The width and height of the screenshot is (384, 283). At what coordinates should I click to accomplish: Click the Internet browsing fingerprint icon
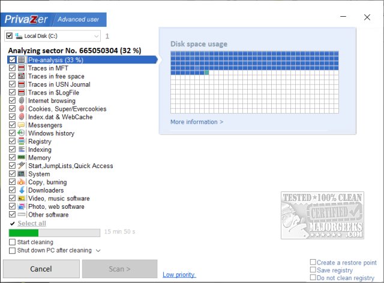tap(22, 101)
